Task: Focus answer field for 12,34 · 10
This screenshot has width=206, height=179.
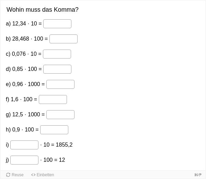Action: tap(57, 24)
